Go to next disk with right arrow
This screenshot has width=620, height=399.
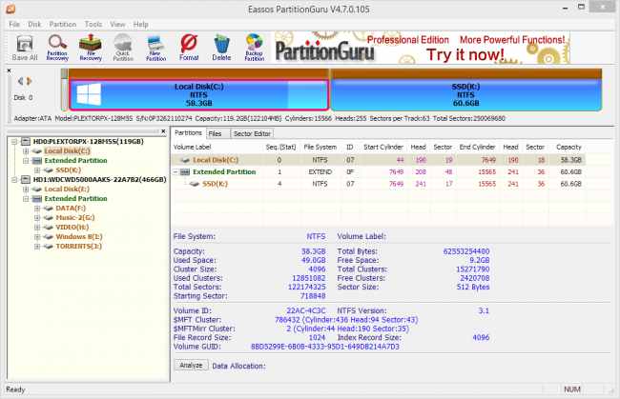click(x=30, y=81)
